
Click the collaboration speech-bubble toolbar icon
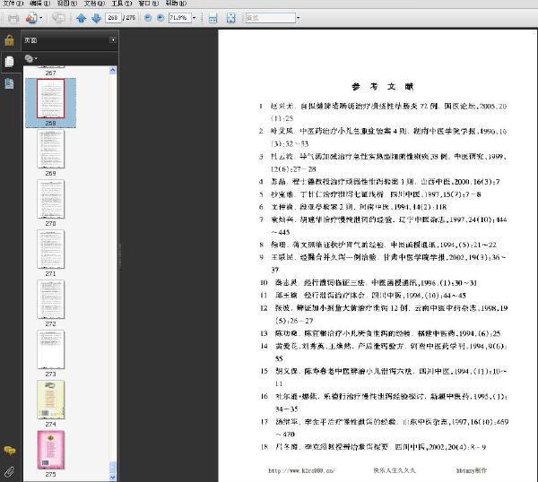pos(58,18)
